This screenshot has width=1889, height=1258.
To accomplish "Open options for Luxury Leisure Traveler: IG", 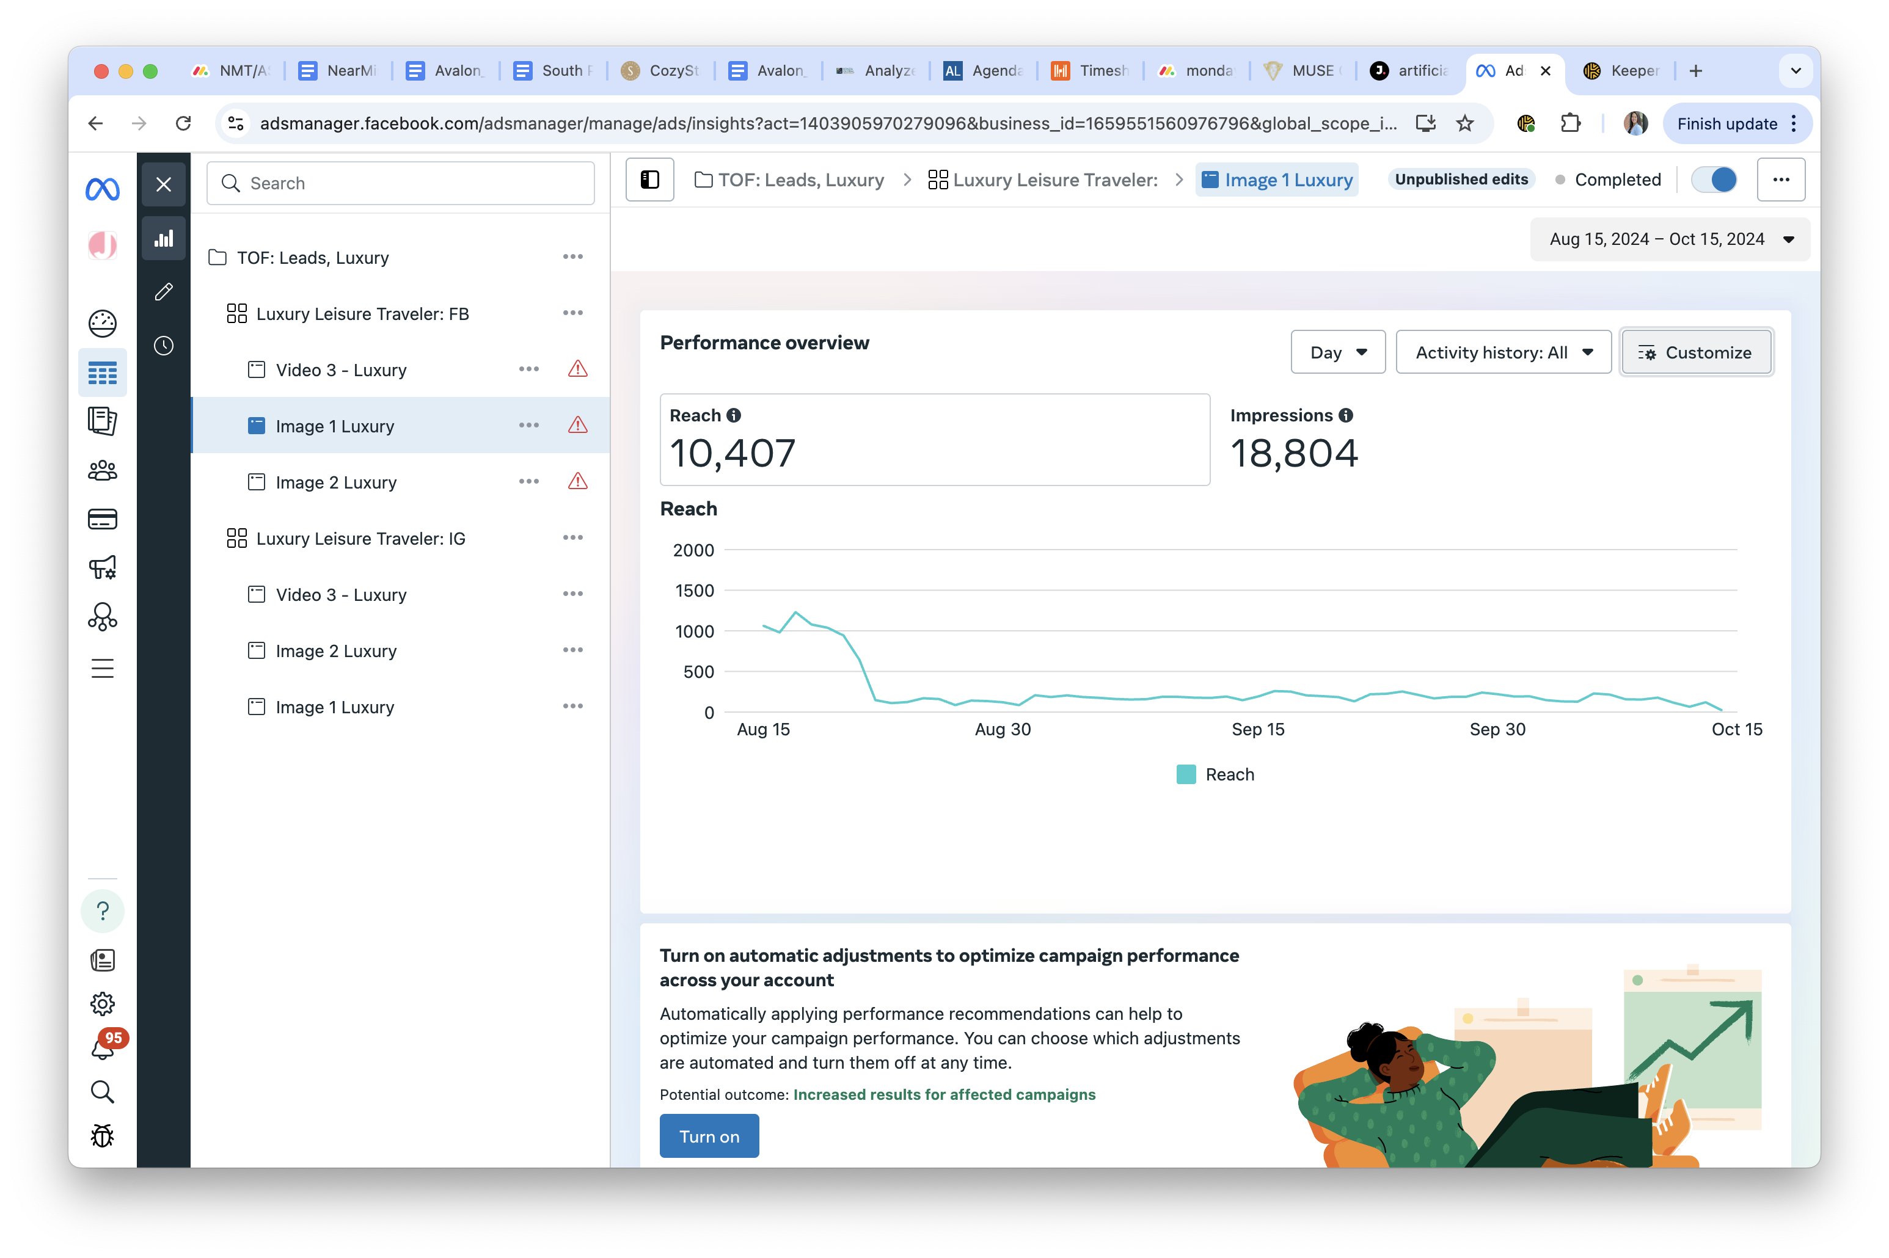I will pos(573,537).
